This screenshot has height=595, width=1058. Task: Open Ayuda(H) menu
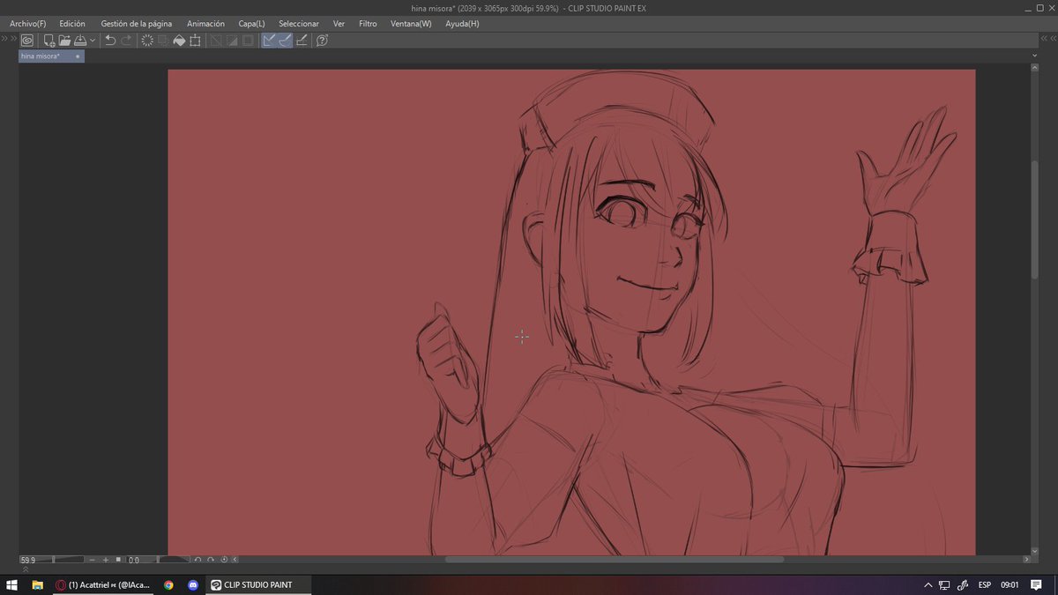[462, 24]
